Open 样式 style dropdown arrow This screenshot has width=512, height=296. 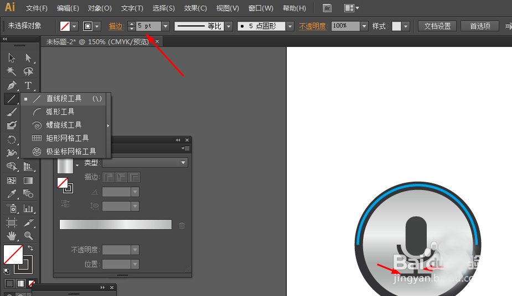point(406,26)
